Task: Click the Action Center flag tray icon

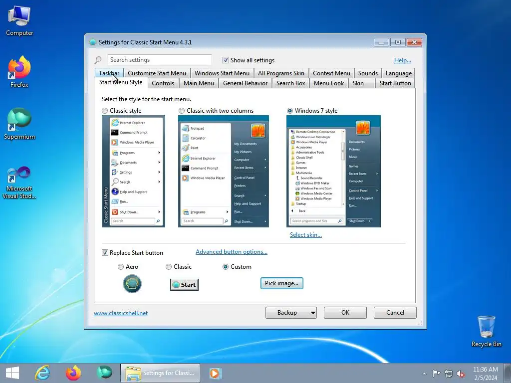Action: [x=436, y=373]
